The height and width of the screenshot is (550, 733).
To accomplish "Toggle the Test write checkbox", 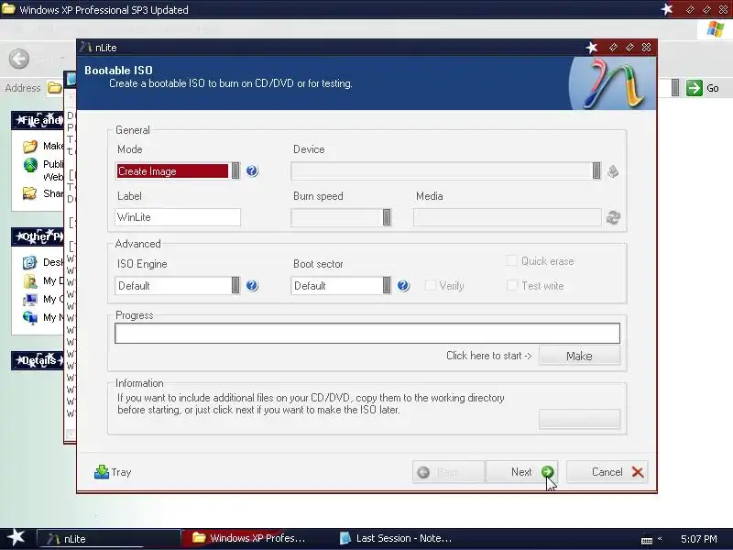I will [512, 285].
